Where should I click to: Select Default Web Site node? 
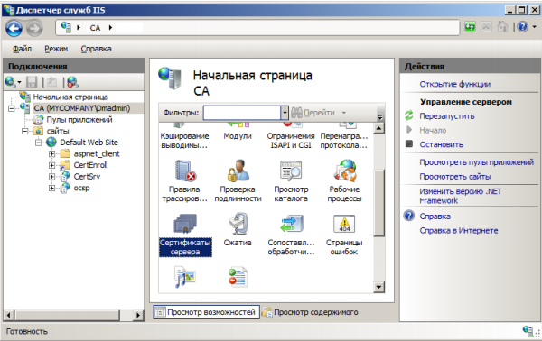(89, 143)
